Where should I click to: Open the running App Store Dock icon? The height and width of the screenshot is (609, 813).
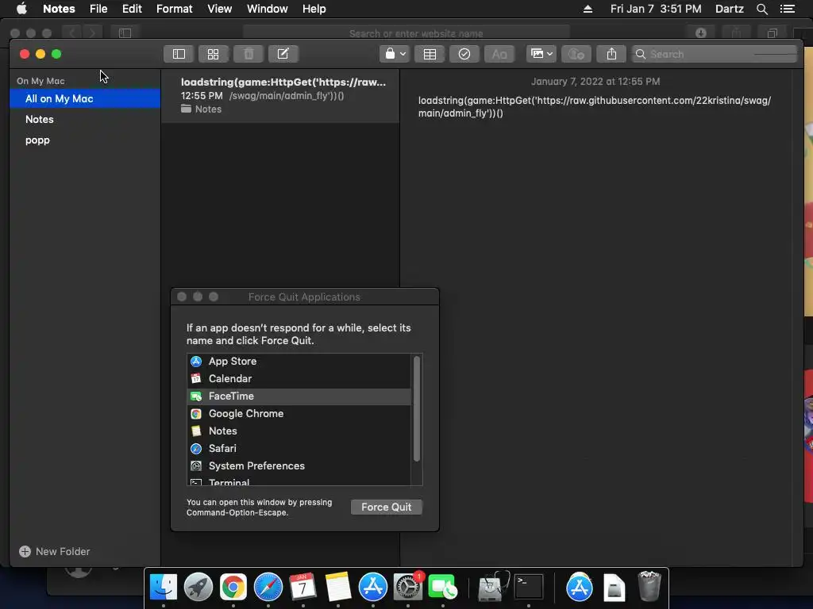pyautogui.click(x=373, y=588)
